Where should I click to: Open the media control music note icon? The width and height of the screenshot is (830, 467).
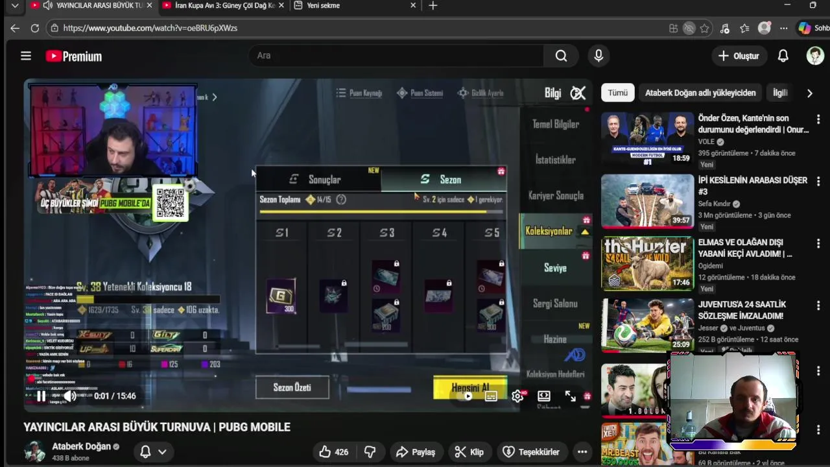724,28
